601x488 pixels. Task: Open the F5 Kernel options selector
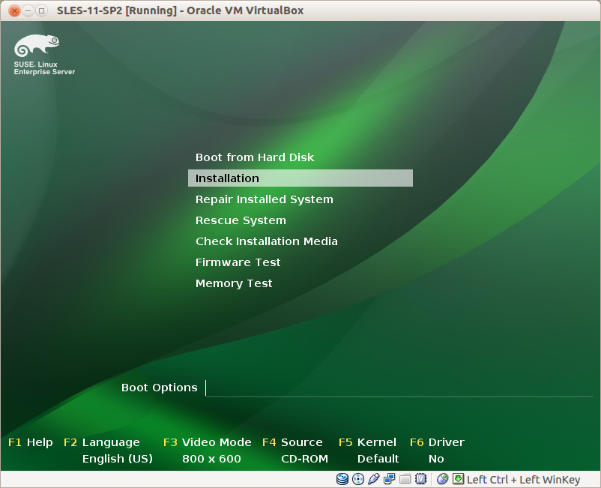coord(366,442)
